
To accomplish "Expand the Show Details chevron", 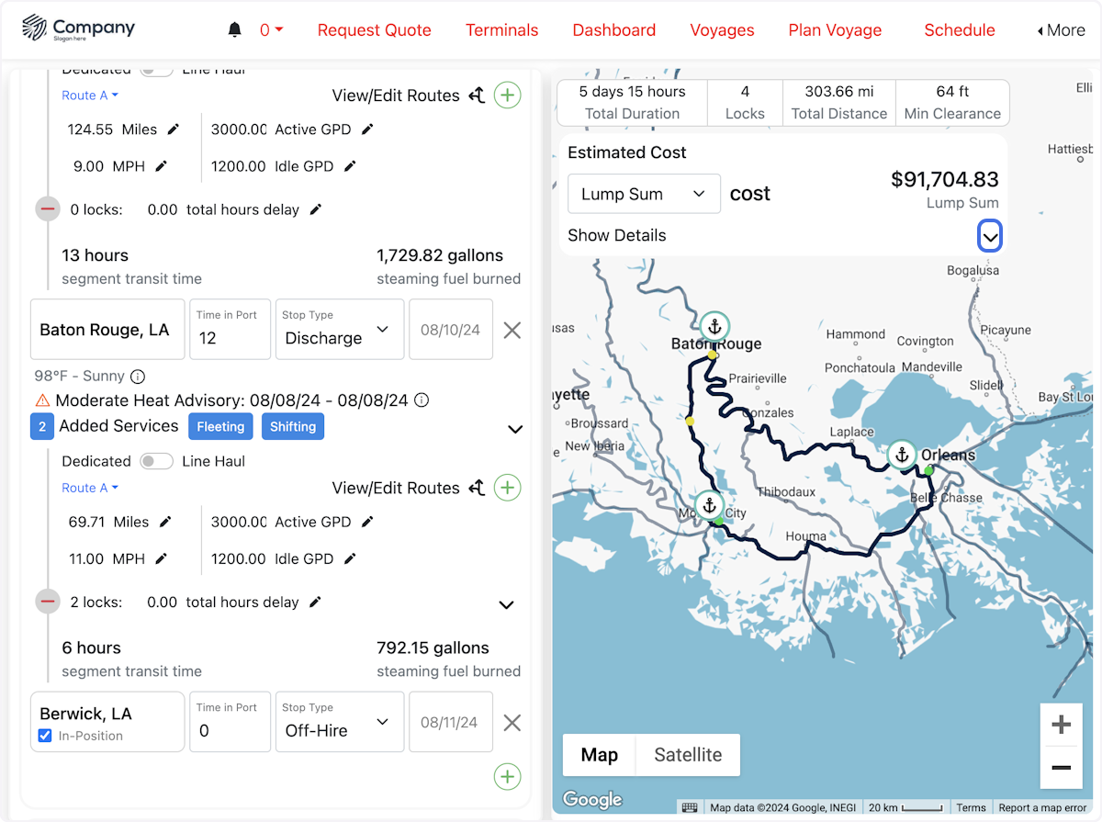I will point(989,237).
